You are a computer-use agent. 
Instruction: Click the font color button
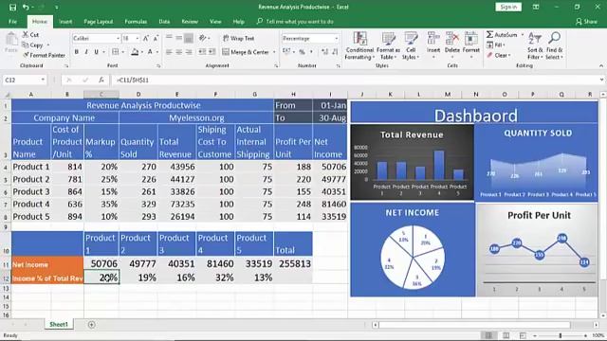point(150,52)
